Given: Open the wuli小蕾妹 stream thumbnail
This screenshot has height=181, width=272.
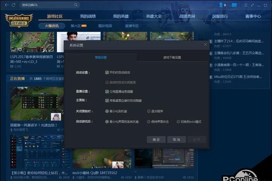Looking at the screenshot, I should click(x=102, y=159).
